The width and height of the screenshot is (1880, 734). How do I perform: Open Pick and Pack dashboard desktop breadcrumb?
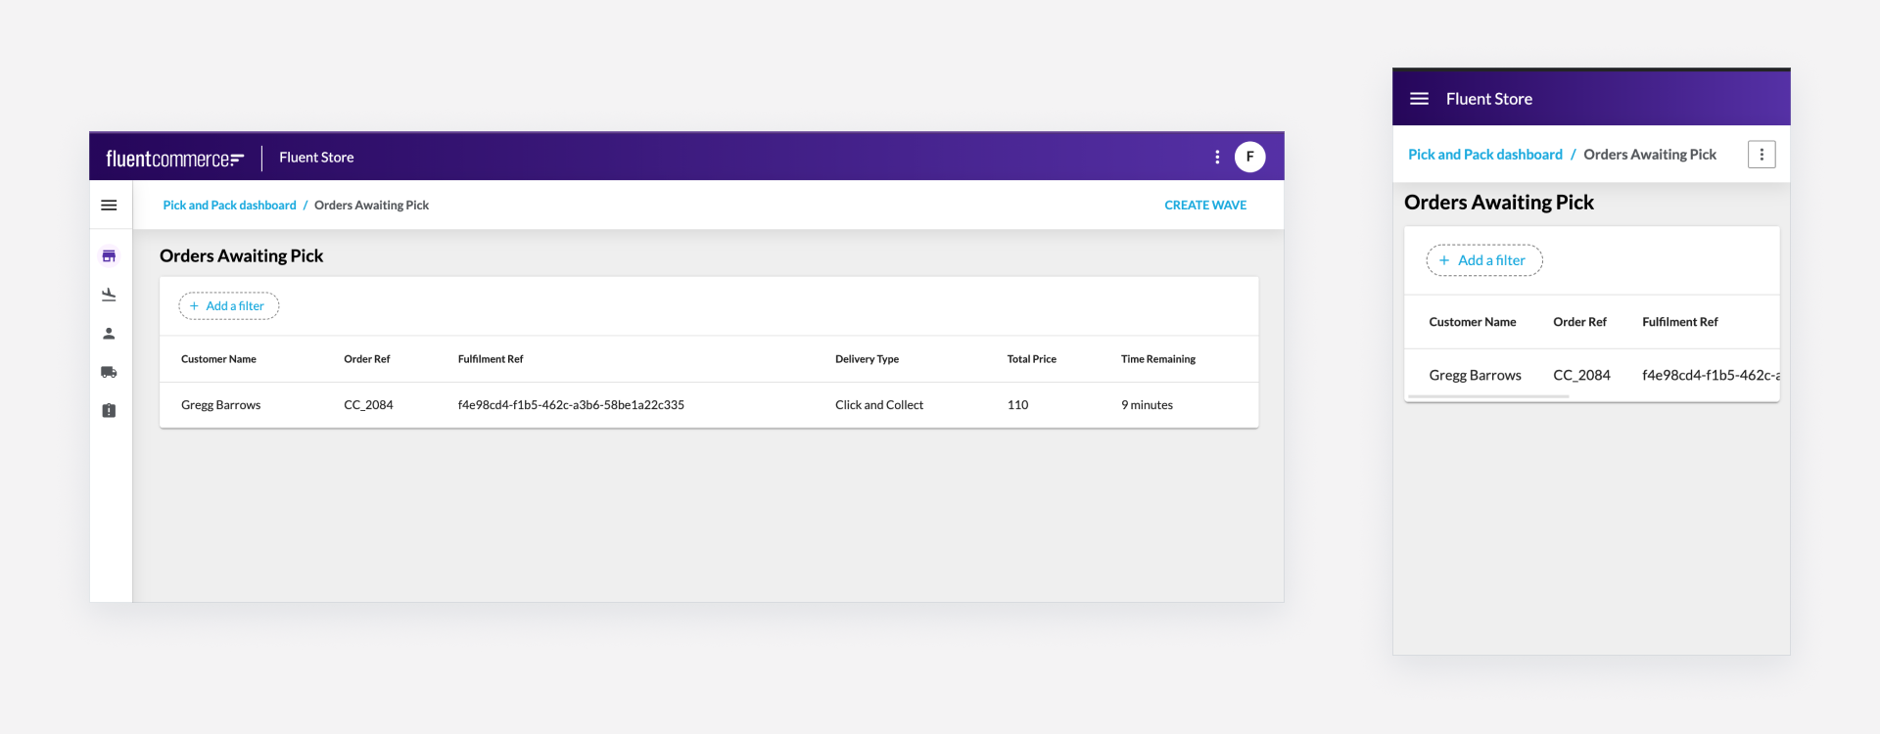click(229, 206)
